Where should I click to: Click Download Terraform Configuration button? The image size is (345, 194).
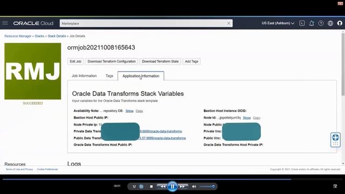pos(112,61)
